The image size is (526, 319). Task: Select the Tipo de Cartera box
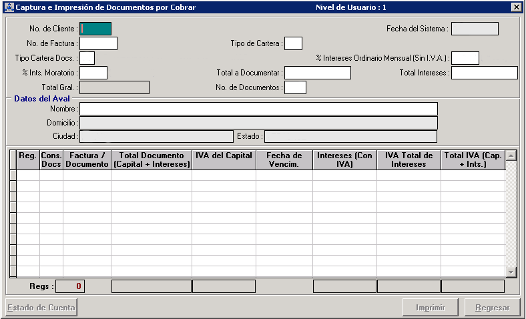point(293,43)
